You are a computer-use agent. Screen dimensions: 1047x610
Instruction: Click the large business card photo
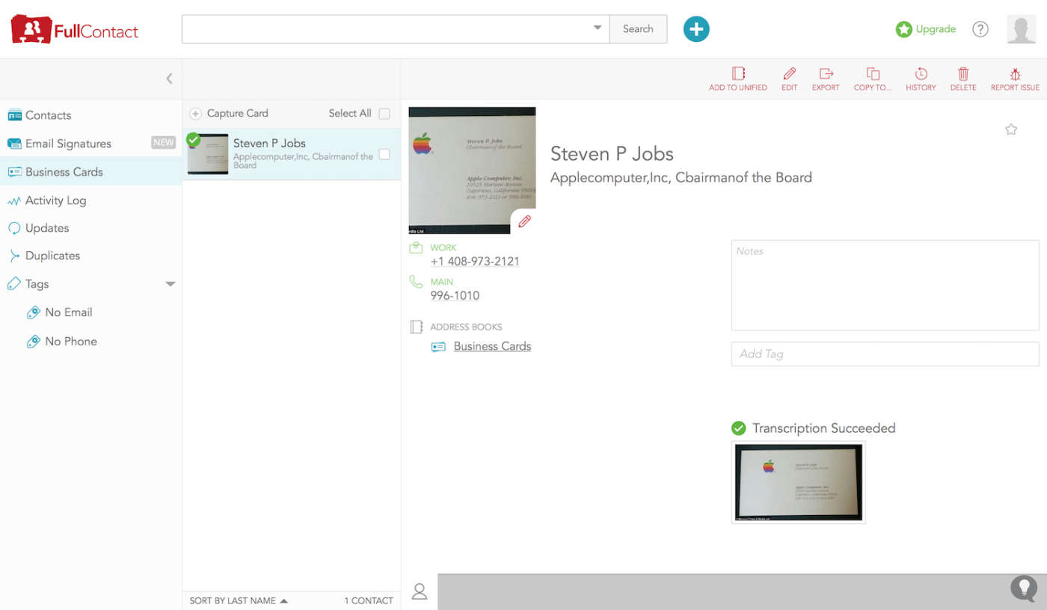(x=472, y=170)
